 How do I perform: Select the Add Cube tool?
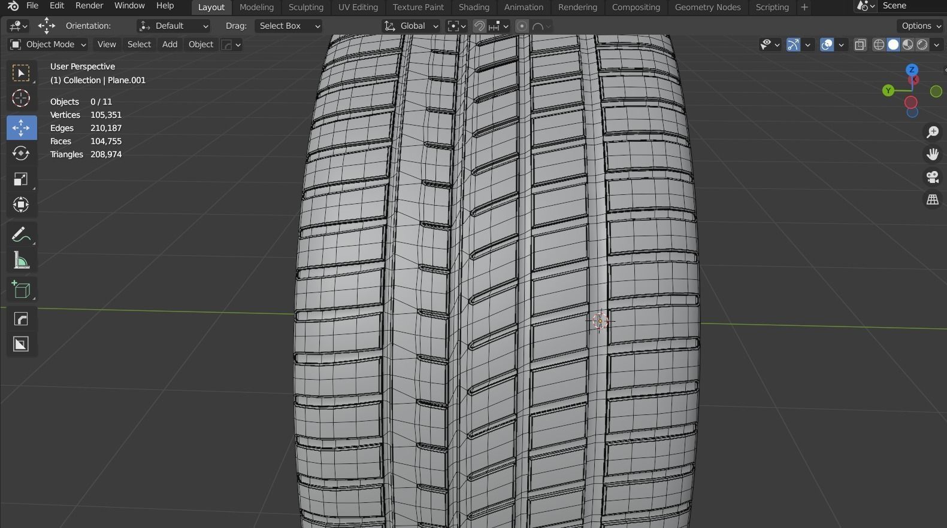(21, 290)
